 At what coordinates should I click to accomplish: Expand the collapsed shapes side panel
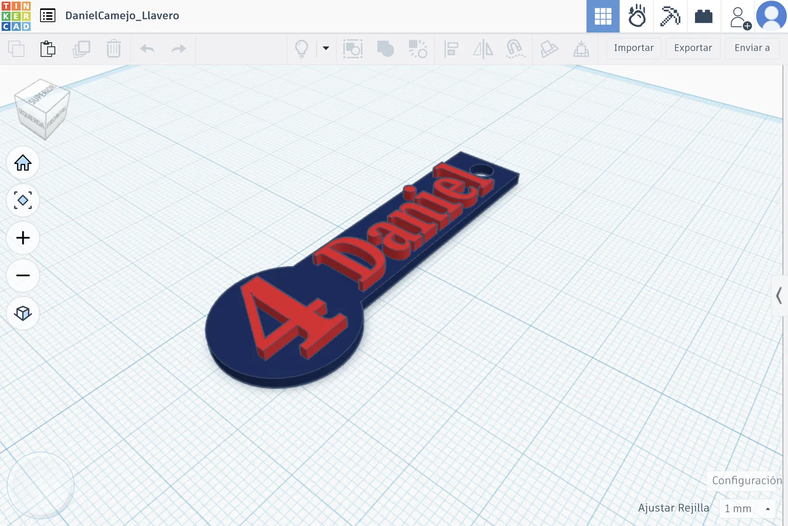pos(778,296)
